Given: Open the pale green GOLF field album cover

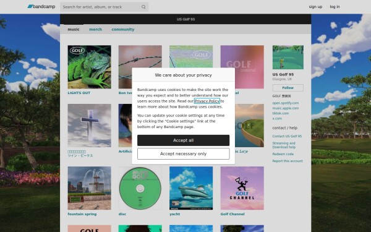Looking at the screenshot, I should pyautogui.click(x=191, y=56).
